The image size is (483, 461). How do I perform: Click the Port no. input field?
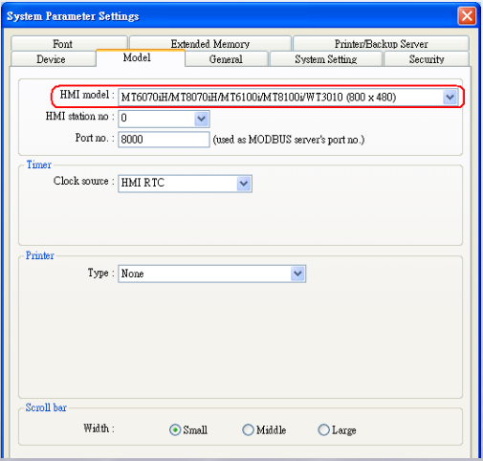pyautogui.click(x=164, y=140)
